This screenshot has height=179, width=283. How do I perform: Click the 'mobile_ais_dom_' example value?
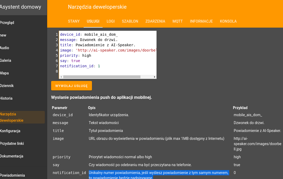(x=248, y=115)
